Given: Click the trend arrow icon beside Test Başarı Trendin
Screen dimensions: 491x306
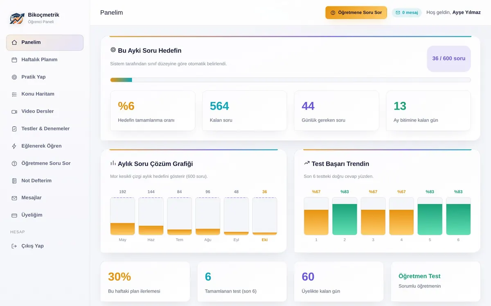Looking at the screenshot, I should (307, 163).
